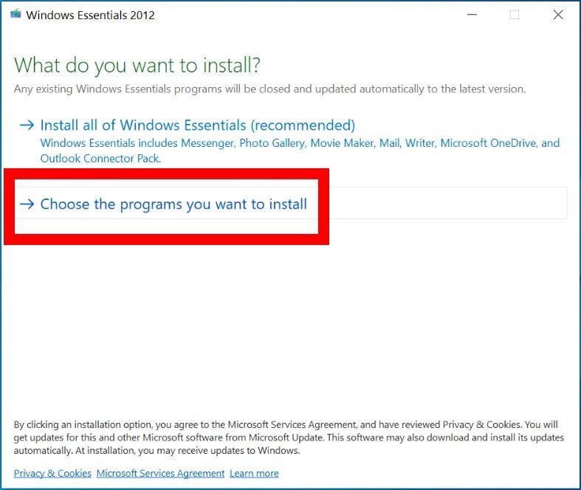Click the 'What do you want to install?' heading
581x490 pixels.
pyautogui.click(x=137, y=66)
